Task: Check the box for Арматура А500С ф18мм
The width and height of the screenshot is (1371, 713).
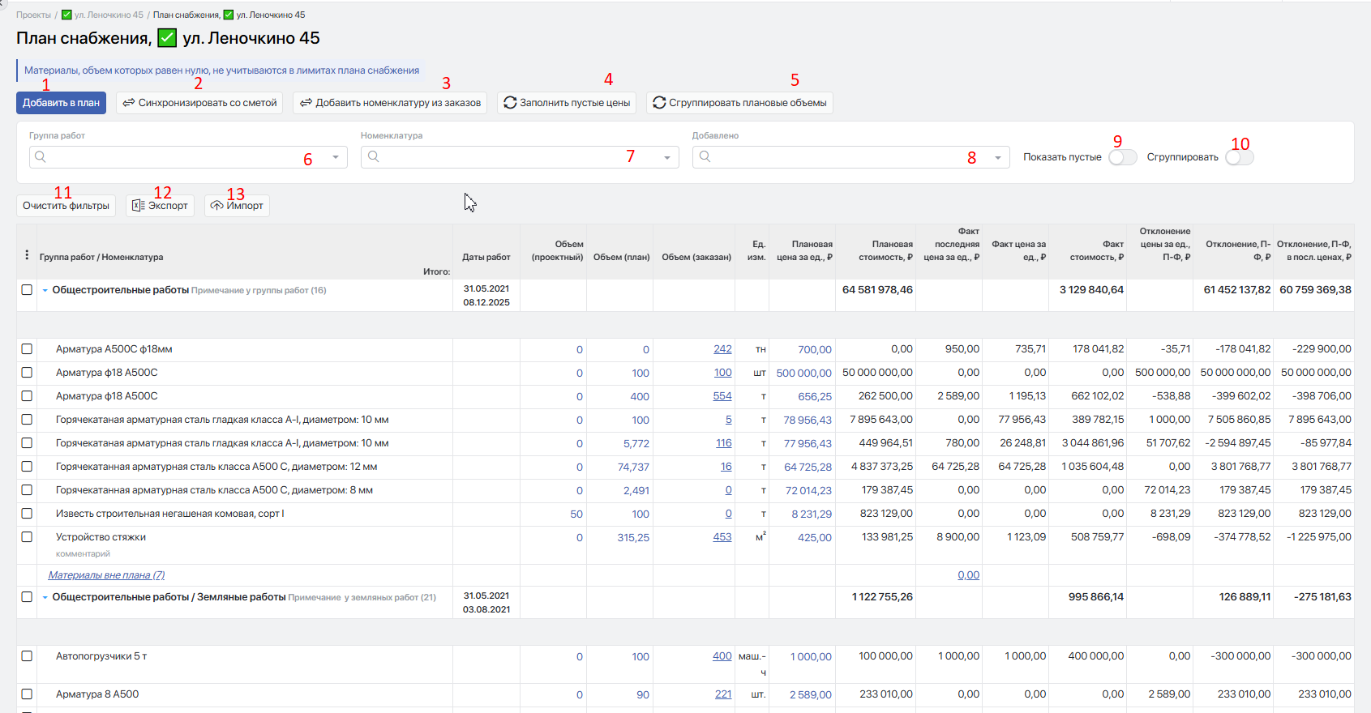Action: tap(27, 349)
